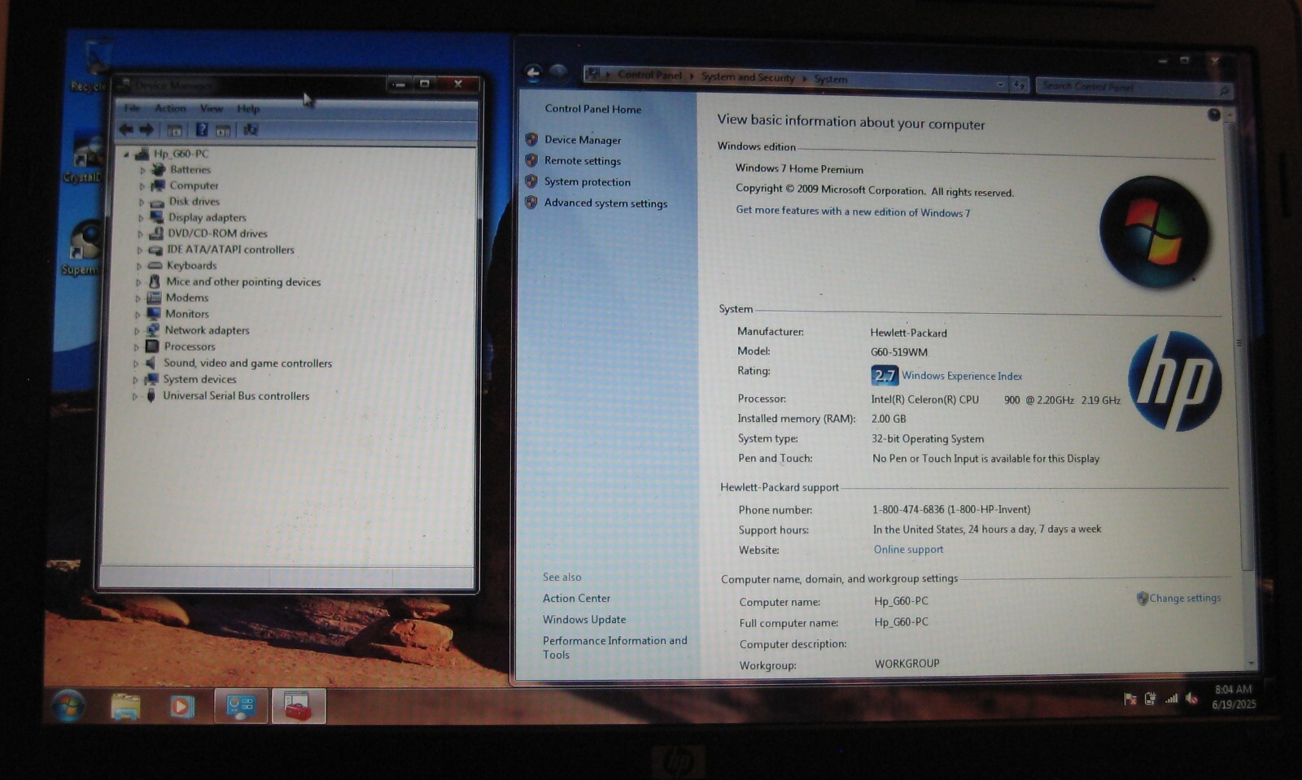Click the clock showing 8:04 AM
Viewport: 1302px width, 780px height.
(x=1234, y=697)
